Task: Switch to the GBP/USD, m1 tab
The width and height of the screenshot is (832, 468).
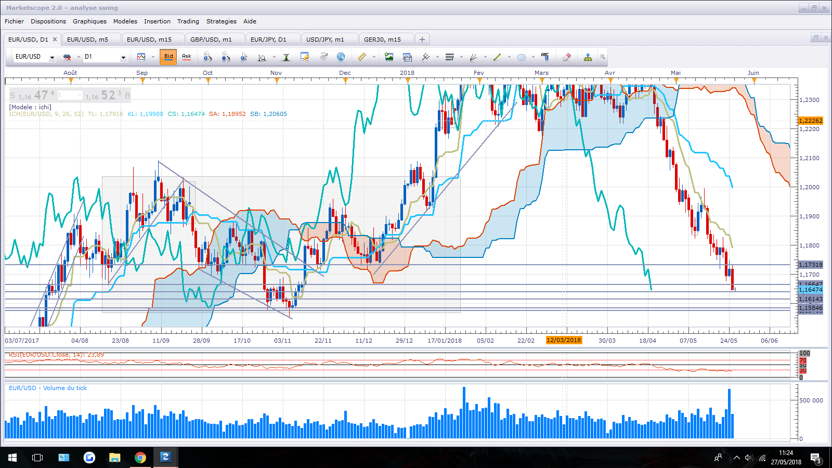Action: pyautogui.click(x=215, y=40)
